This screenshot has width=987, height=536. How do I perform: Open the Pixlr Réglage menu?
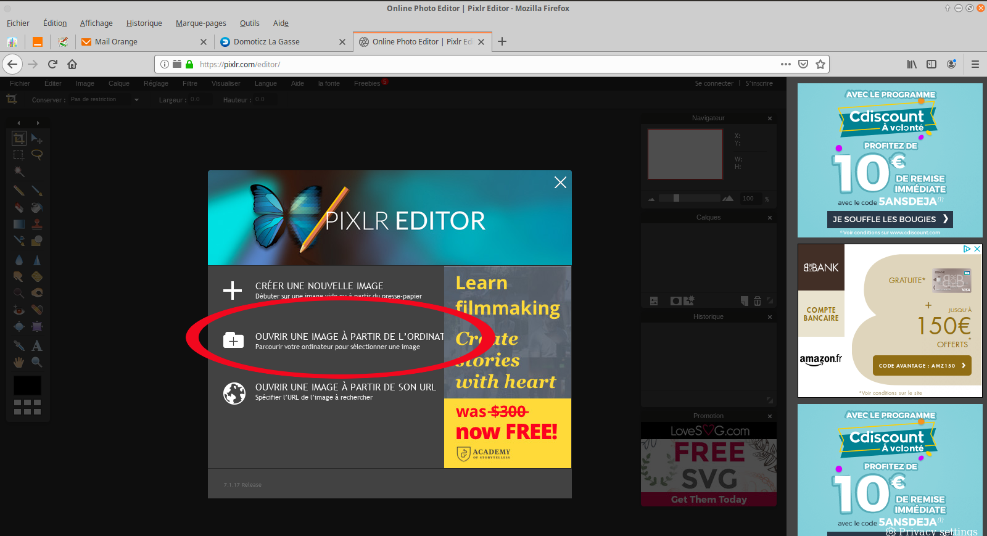[x=156, y=83]
